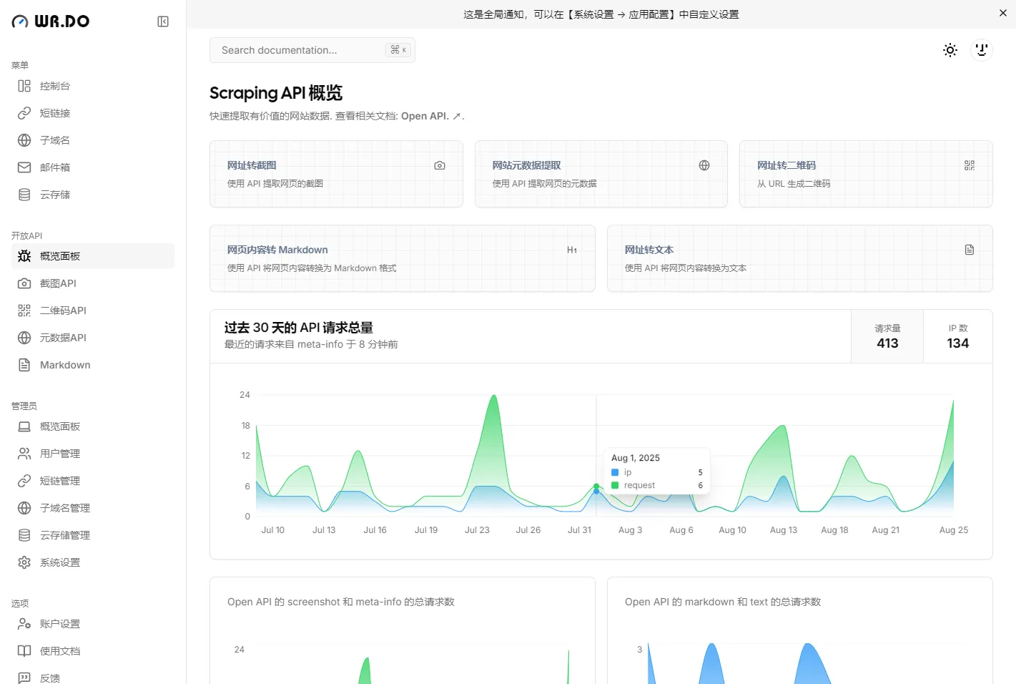1016x684 pixels.
Task: Open 邮件箱 from the sidebar
Action: coord(93,167)
